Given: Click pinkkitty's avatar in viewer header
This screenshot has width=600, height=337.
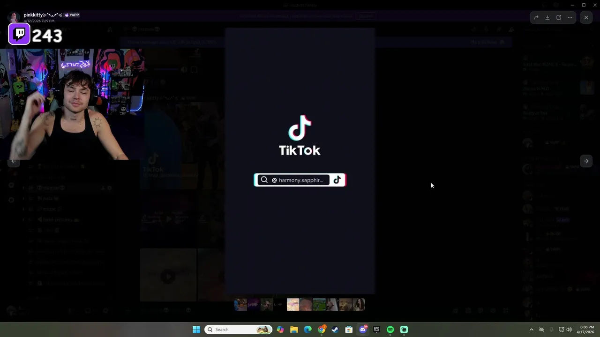Looking at the screenshot, I should click(14, 17).
